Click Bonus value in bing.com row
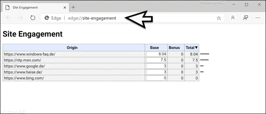The image size is (266, 114). point(182,78)
